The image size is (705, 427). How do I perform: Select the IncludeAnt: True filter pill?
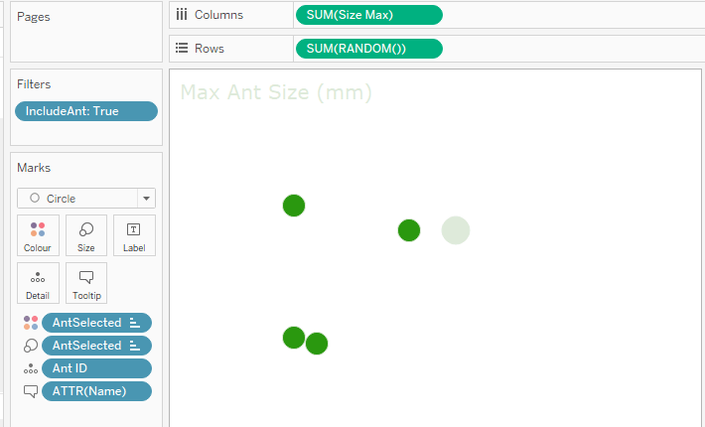click(85, 111)
